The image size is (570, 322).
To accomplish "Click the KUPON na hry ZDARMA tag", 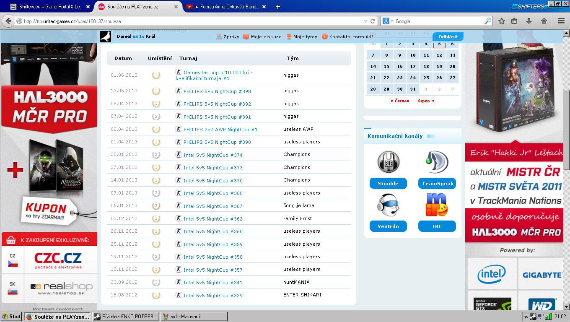I will click(49, 211).
